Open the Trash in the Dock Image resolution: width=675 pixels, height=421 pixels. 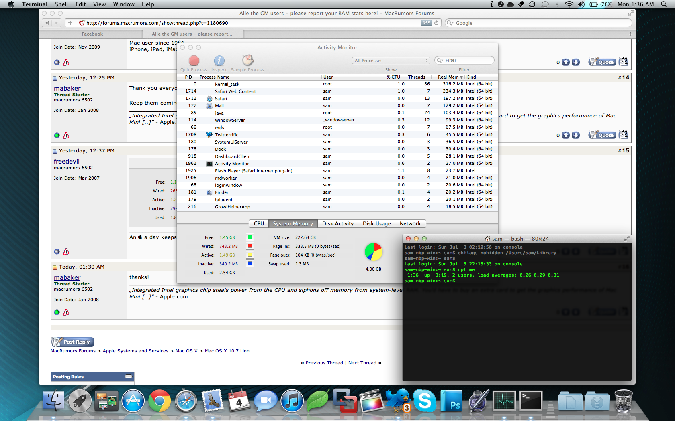tap(623, 401)
